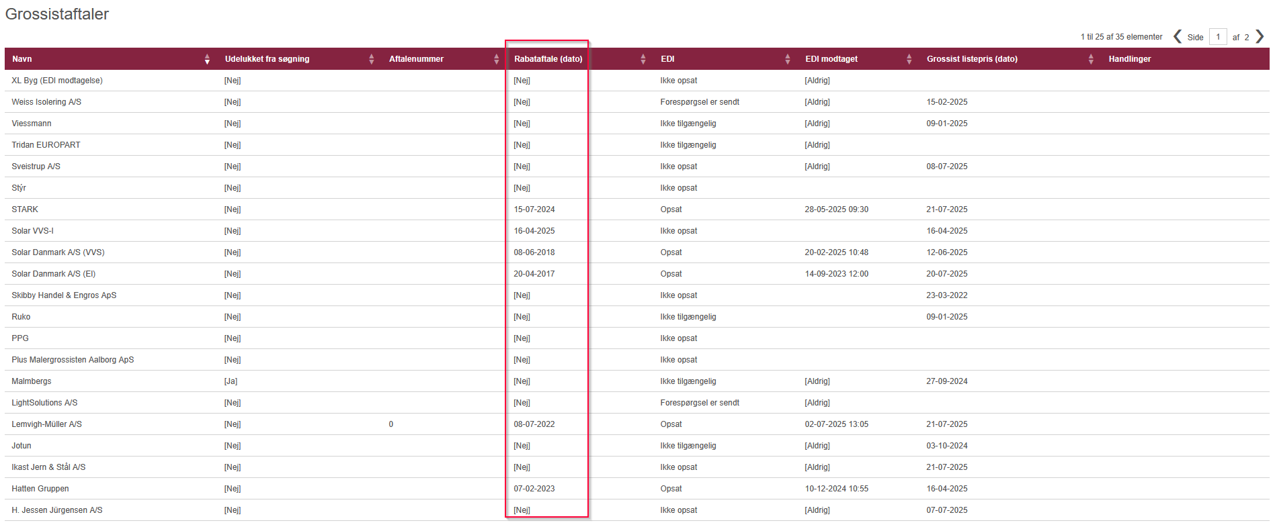This screenshot has height=525, width=1275.
Task: Click Sveistrup list price date 08-07-2025
Action: [x=947, y=166]
